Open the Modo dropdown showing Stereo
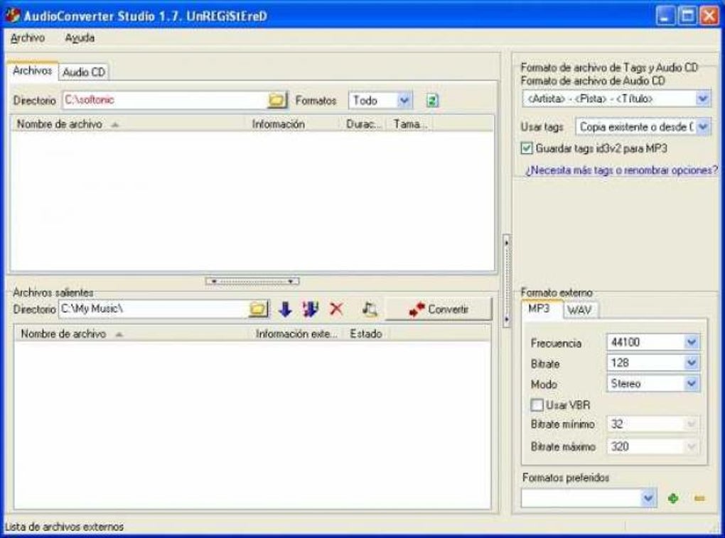The image size is (725, 538). pyautogui.click(x=691, y=383)
